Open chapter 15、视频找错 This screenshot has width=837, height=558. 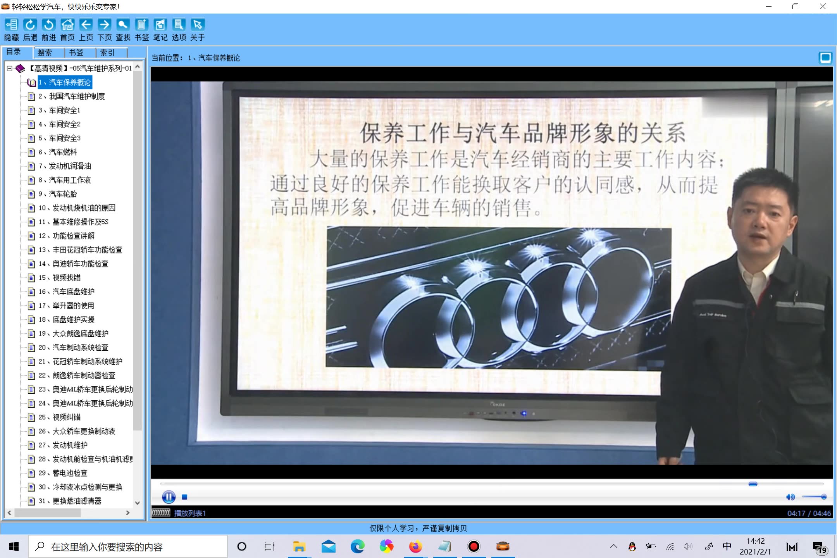[59, 278]
